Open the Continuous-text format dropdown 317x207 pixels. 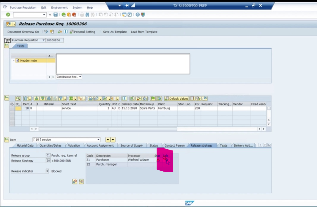click(80, 77)
